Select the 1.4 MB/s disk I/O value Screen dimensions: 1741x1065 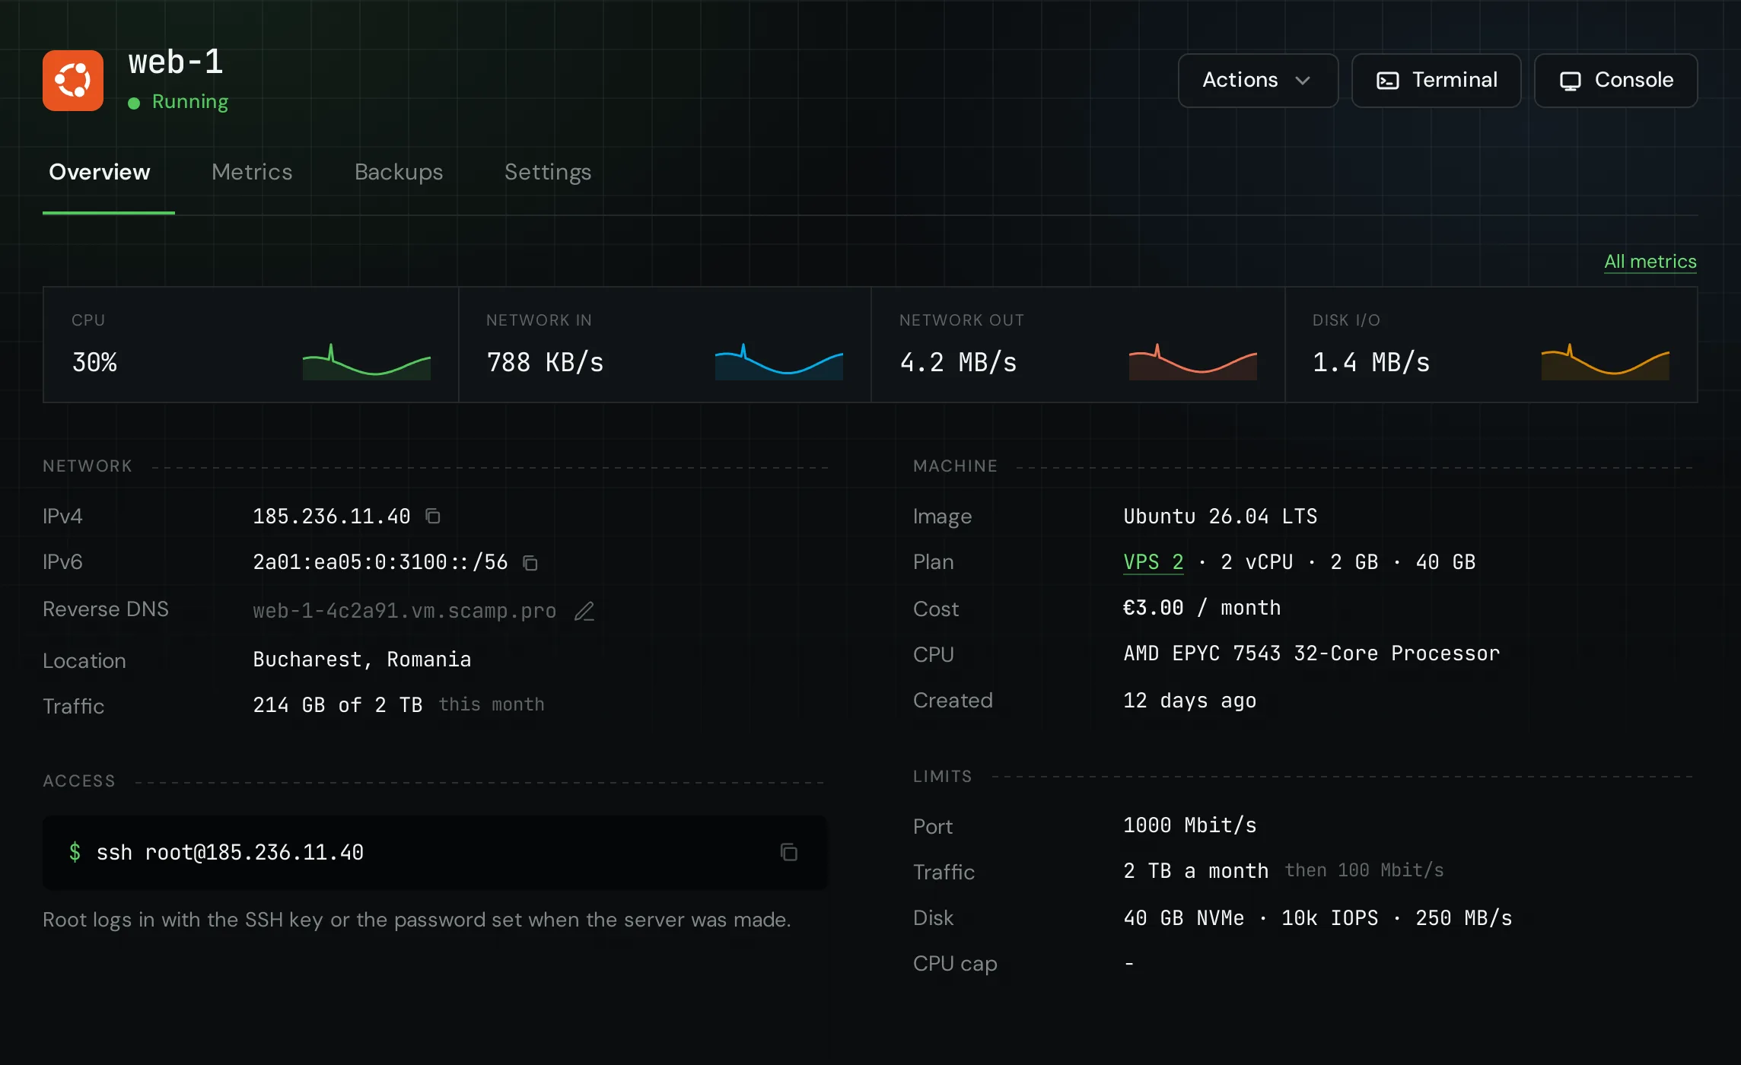click(1371, 362)
